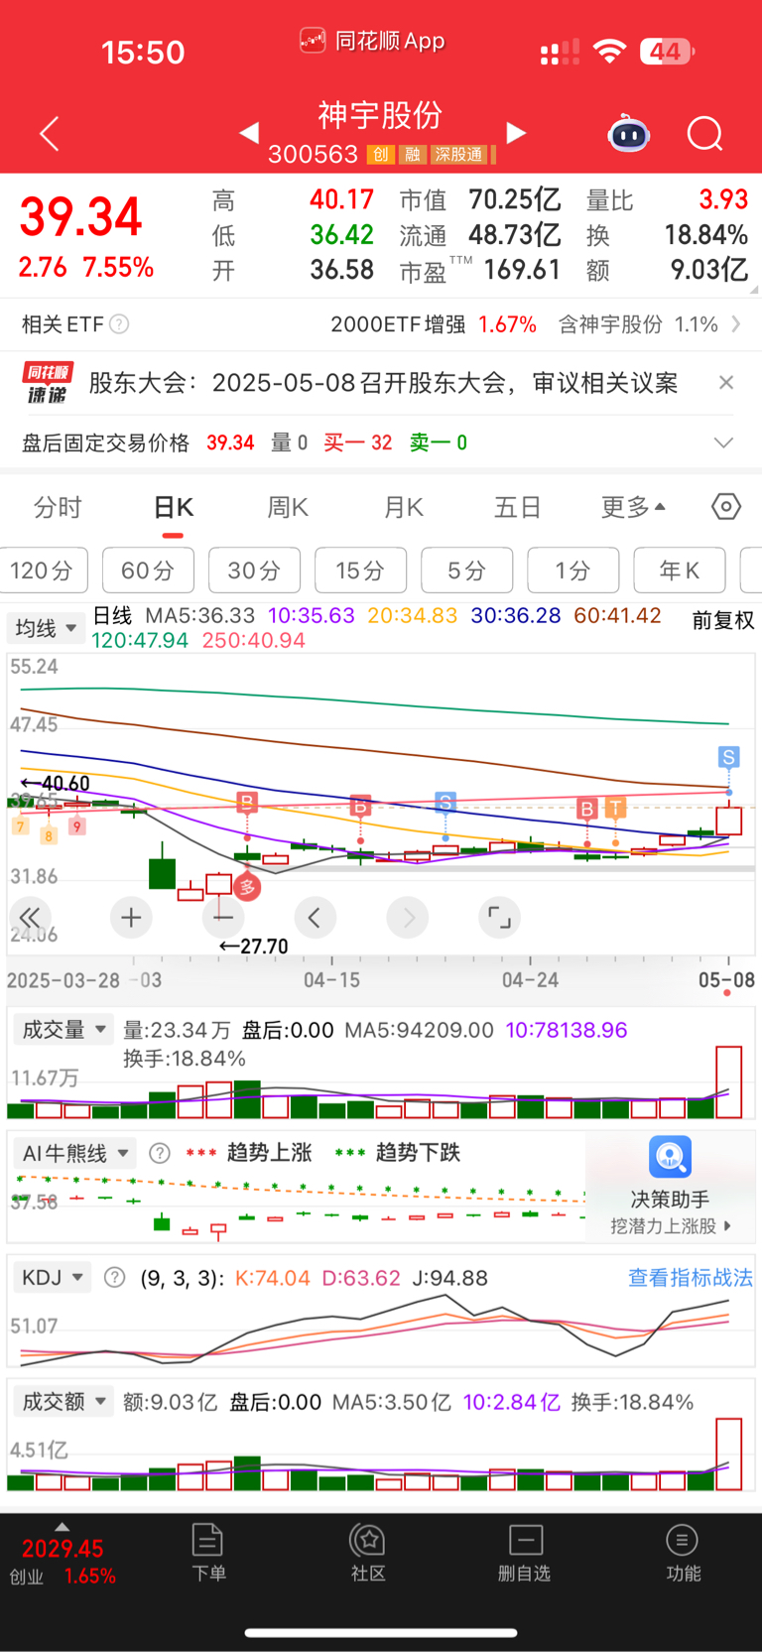The width and height of the screenshot is (762, 1652).
Task: Select the 日K tab
Action: pos(174,507)
